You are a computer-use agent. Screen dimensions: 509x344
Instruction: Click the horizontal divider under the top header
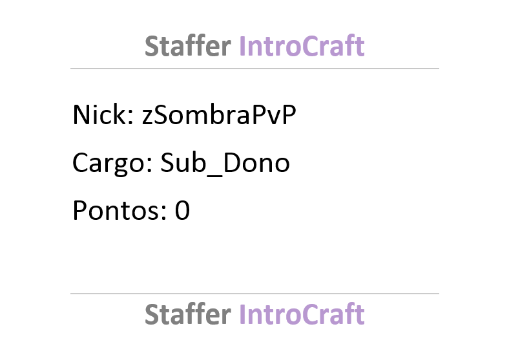click(254, 69)
